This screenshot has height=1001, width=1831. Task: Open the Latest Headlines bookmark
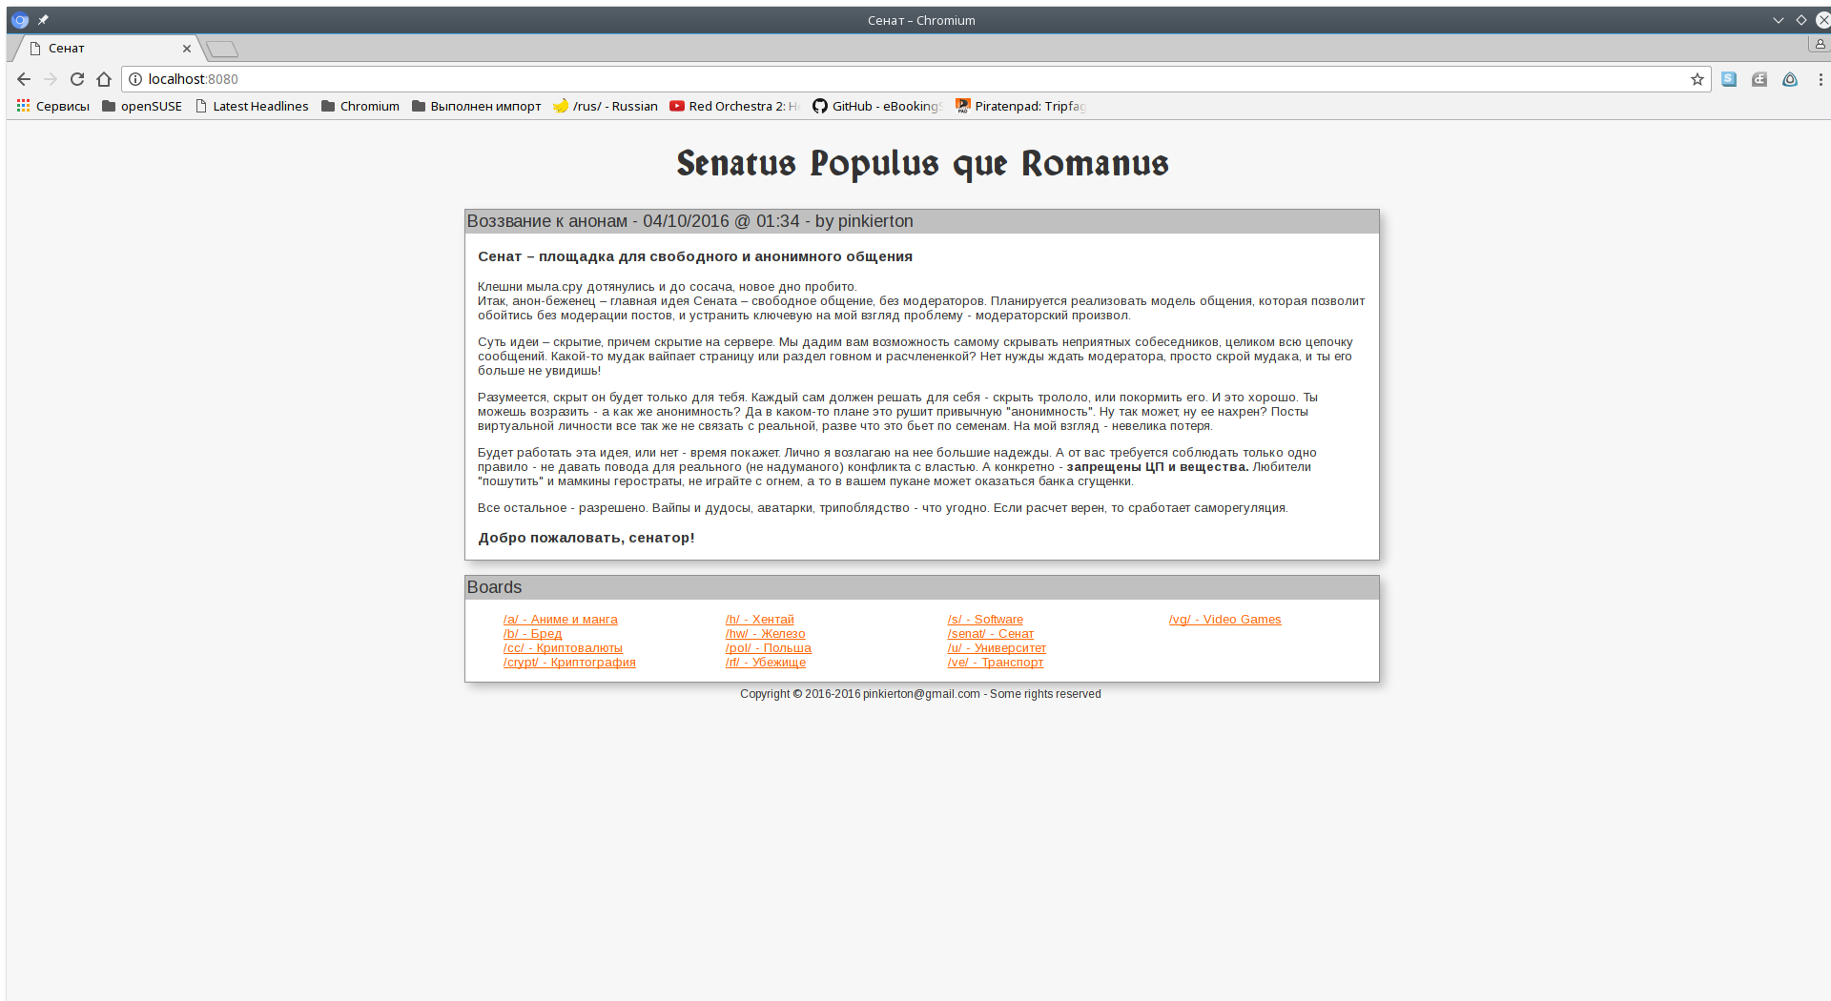point(252,106)
